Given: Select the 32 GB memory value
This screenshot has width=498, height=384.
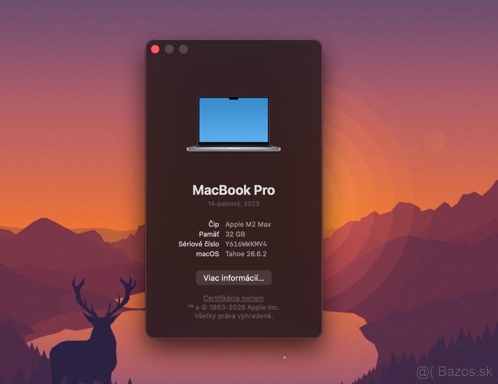Looking at the screenshot, I should (x=235, y=234).
